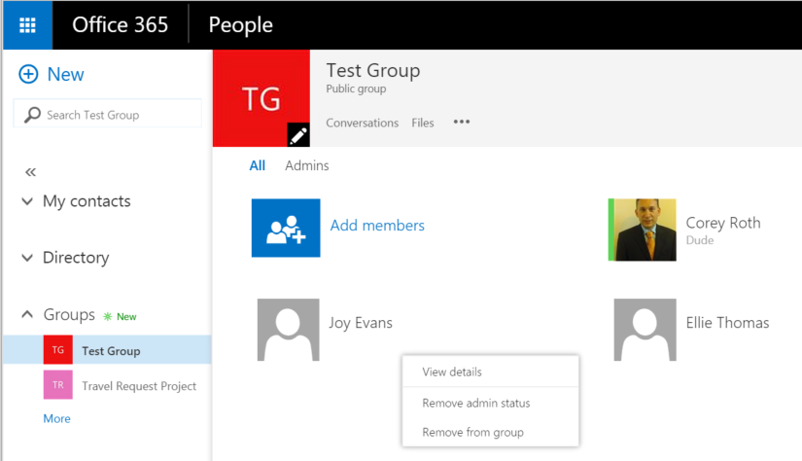Collapse sidebar with double chevron icon
Image resolution: width=802 pixels, height=461 pixels.
(31, 172)
